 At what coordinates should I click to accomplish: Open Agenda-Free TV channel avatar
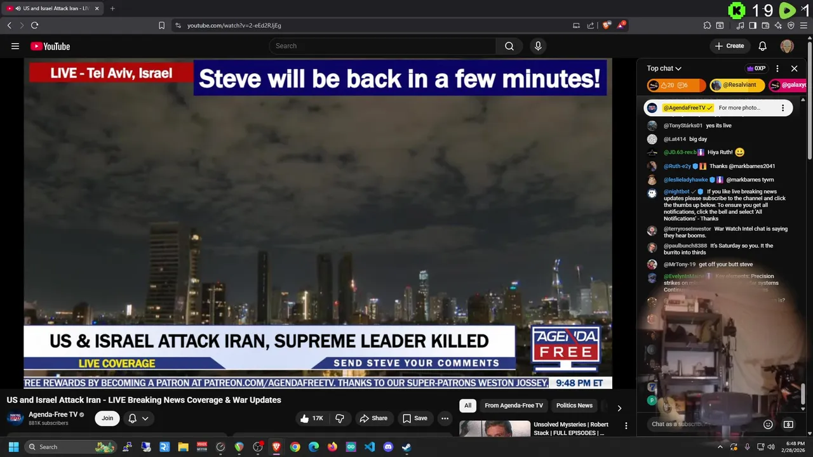tap(15, 418)
